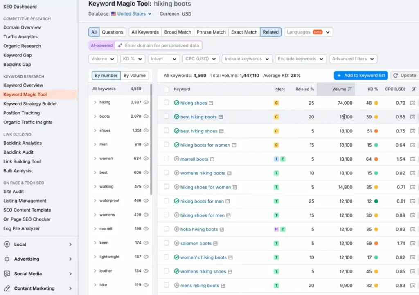This screenshot has height=295, width=419.
Task: Open SERP snapshot icon next to hiking boots for women
Action: tap(234, 145)
